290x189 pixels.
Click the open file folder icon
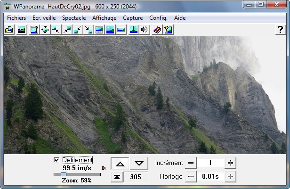pyautogui.click(x=9, y=30)
